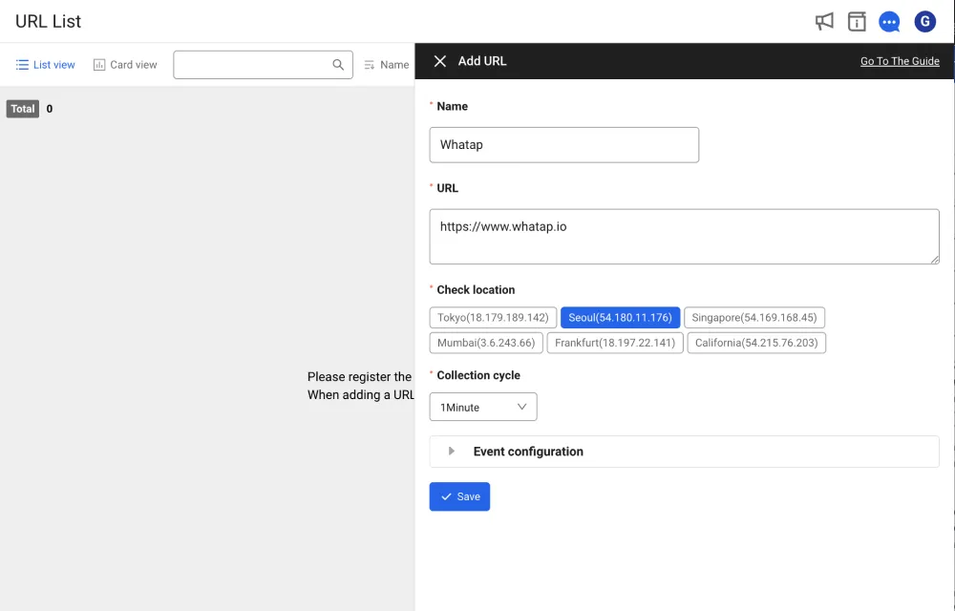Select California check location

(756, 343)
